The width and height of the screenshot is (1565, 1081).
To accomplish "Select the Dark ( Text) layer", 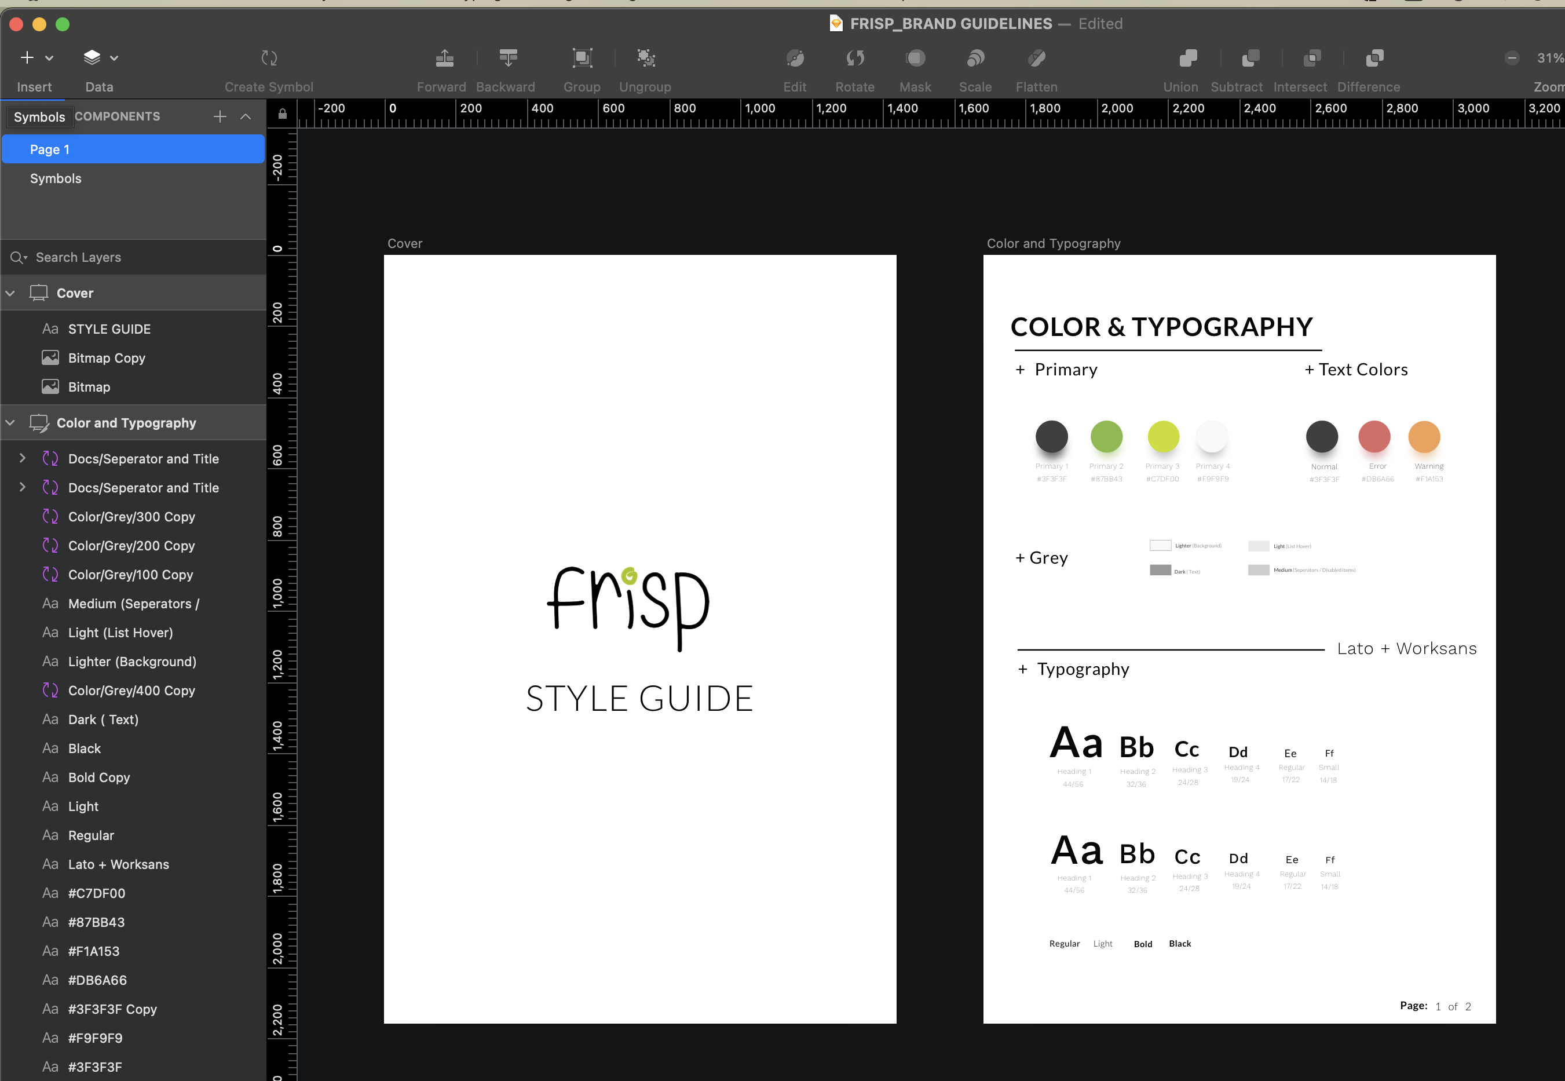I will [x=133, y=720].
